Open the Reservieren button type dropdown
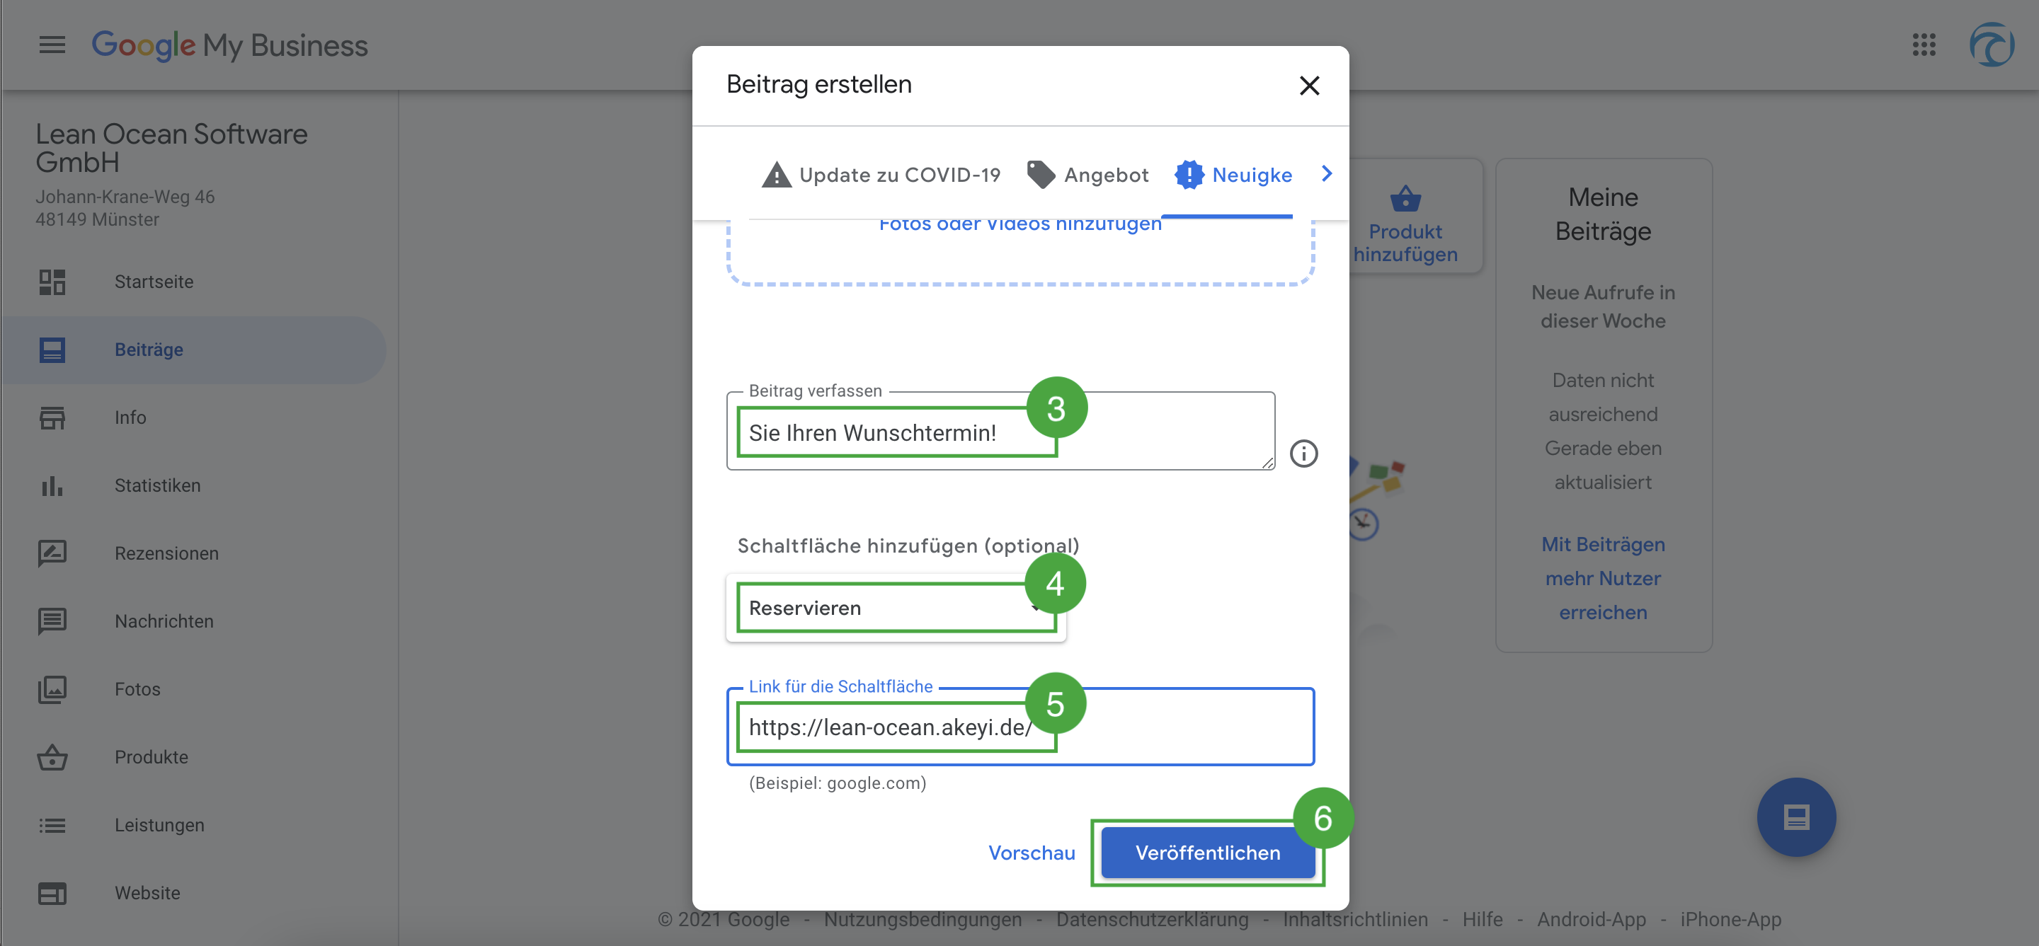 894,608
